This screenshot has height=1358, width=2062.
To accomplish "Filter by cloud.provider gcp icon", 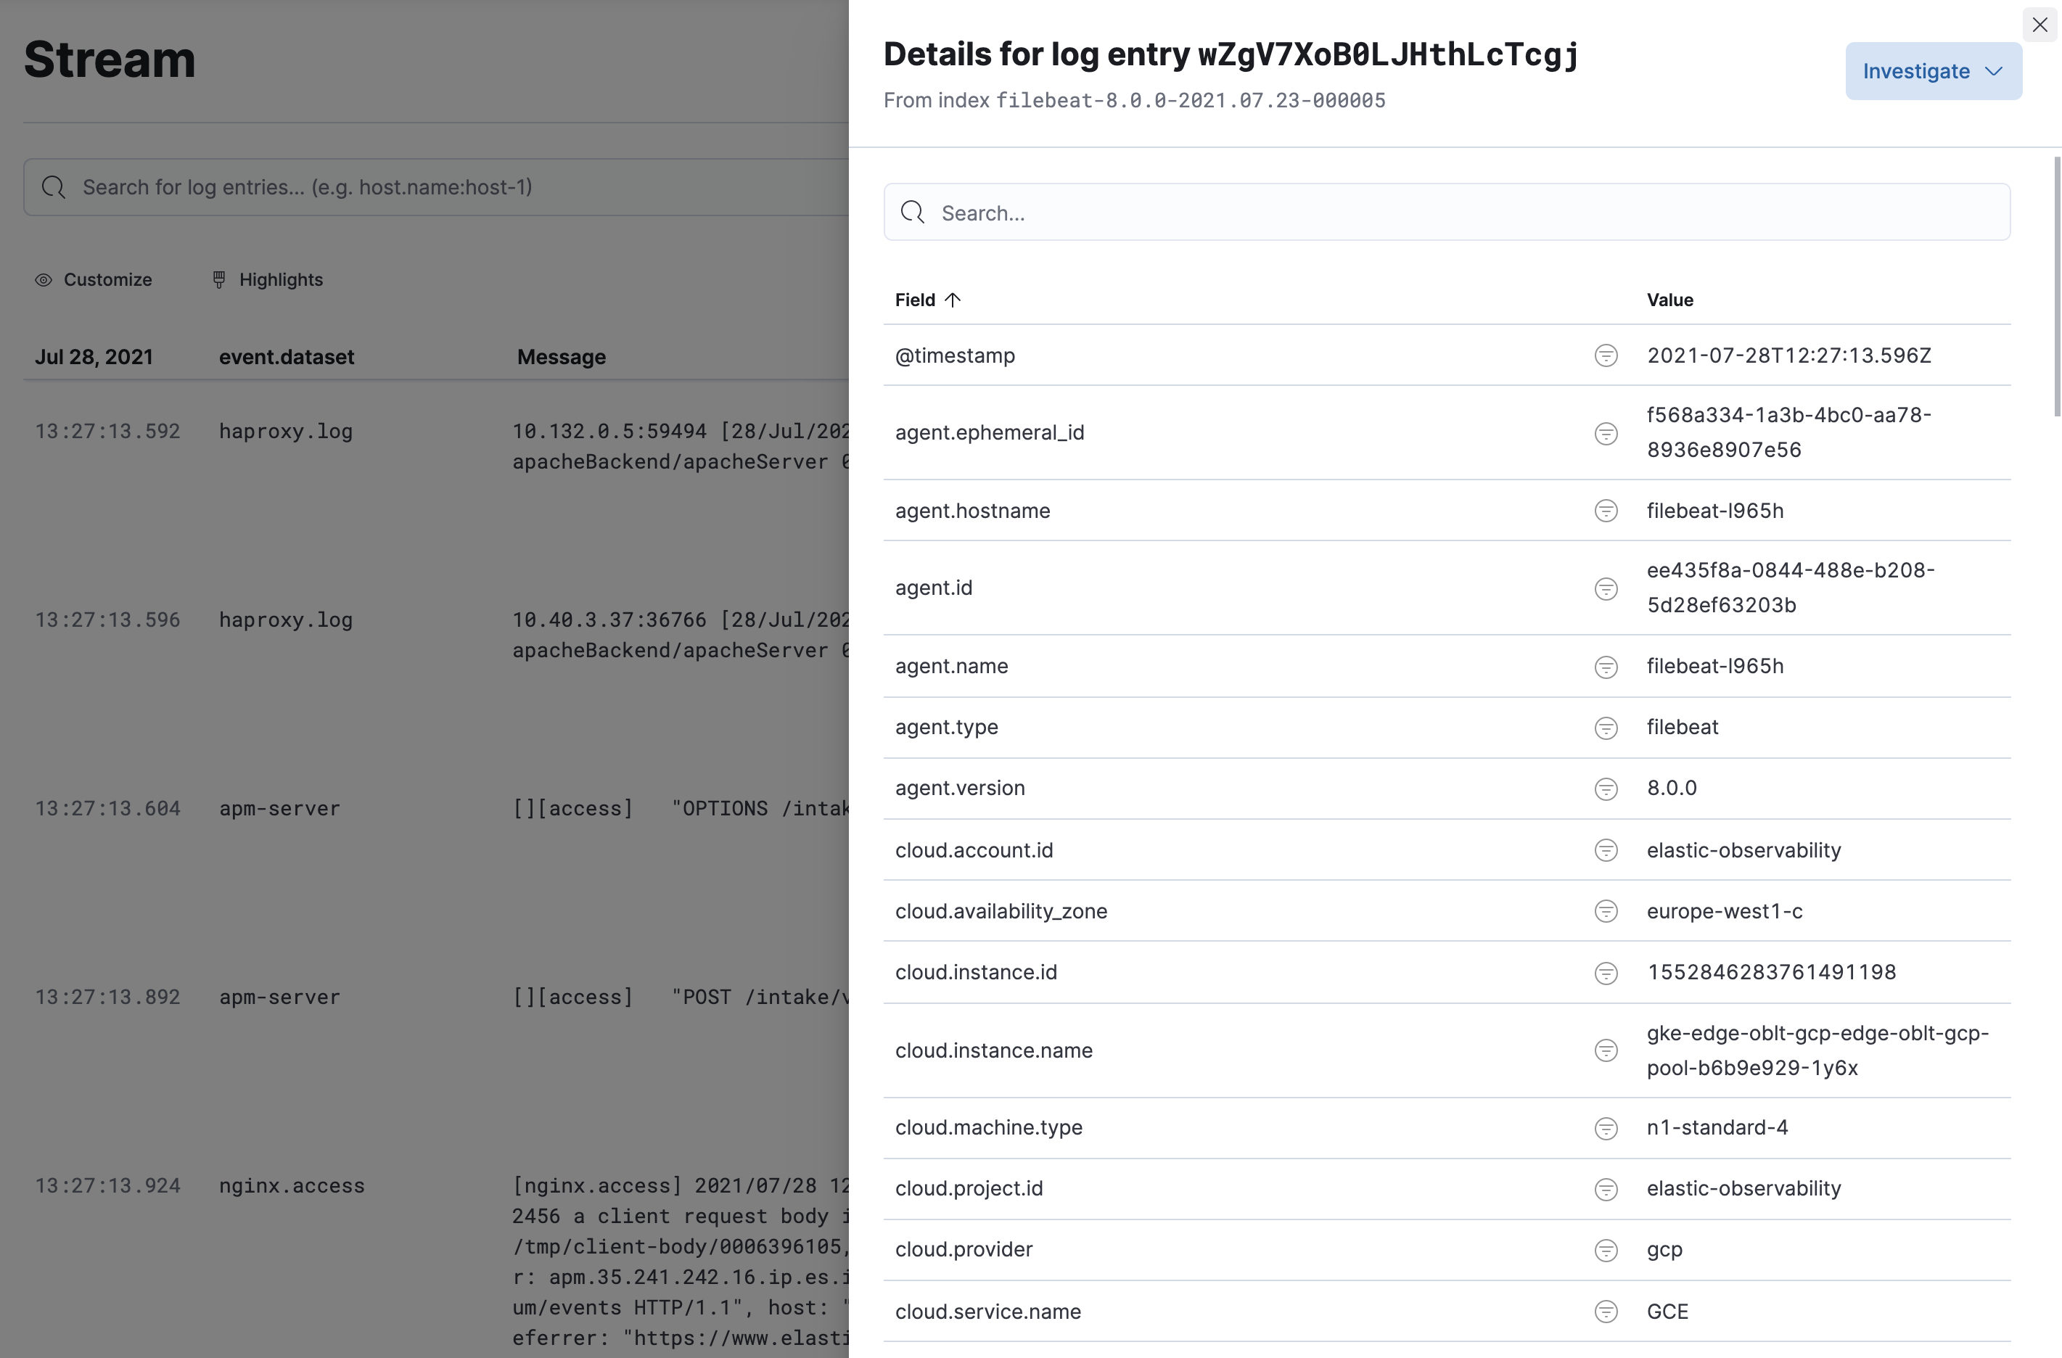I will [1606, 1250].
